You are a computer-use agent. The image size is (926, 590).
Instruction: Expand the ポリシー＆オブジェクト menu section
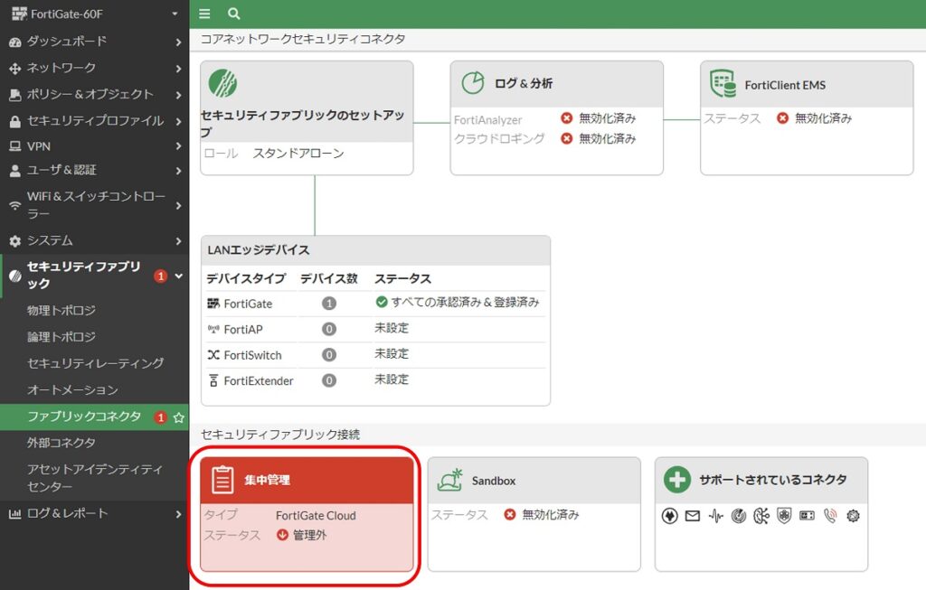point(94,94)
